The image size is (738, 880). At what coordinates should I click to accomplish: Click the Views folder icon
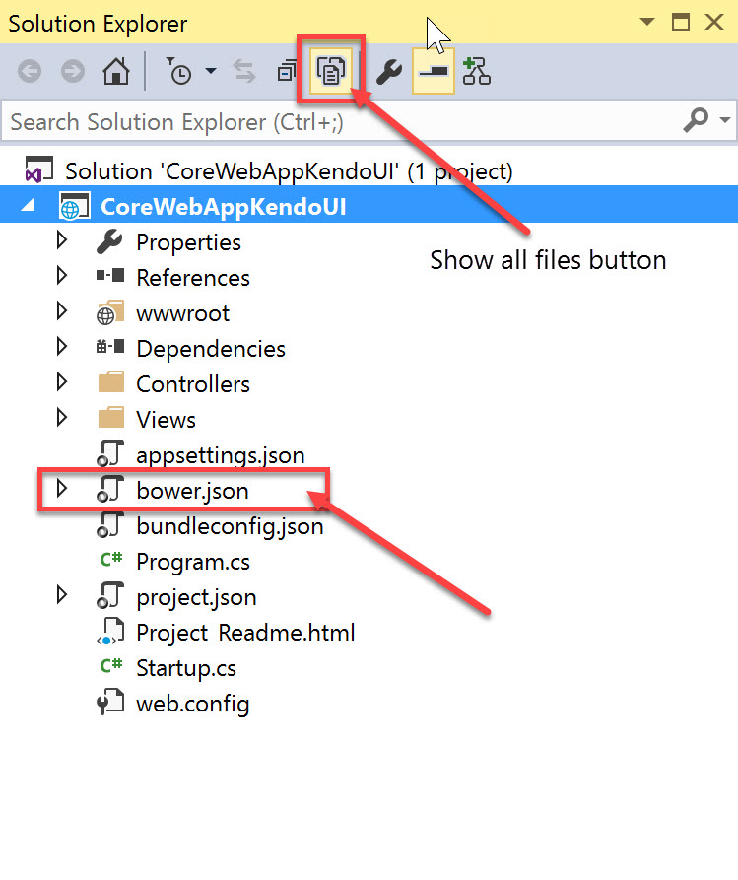click(110, 417)
